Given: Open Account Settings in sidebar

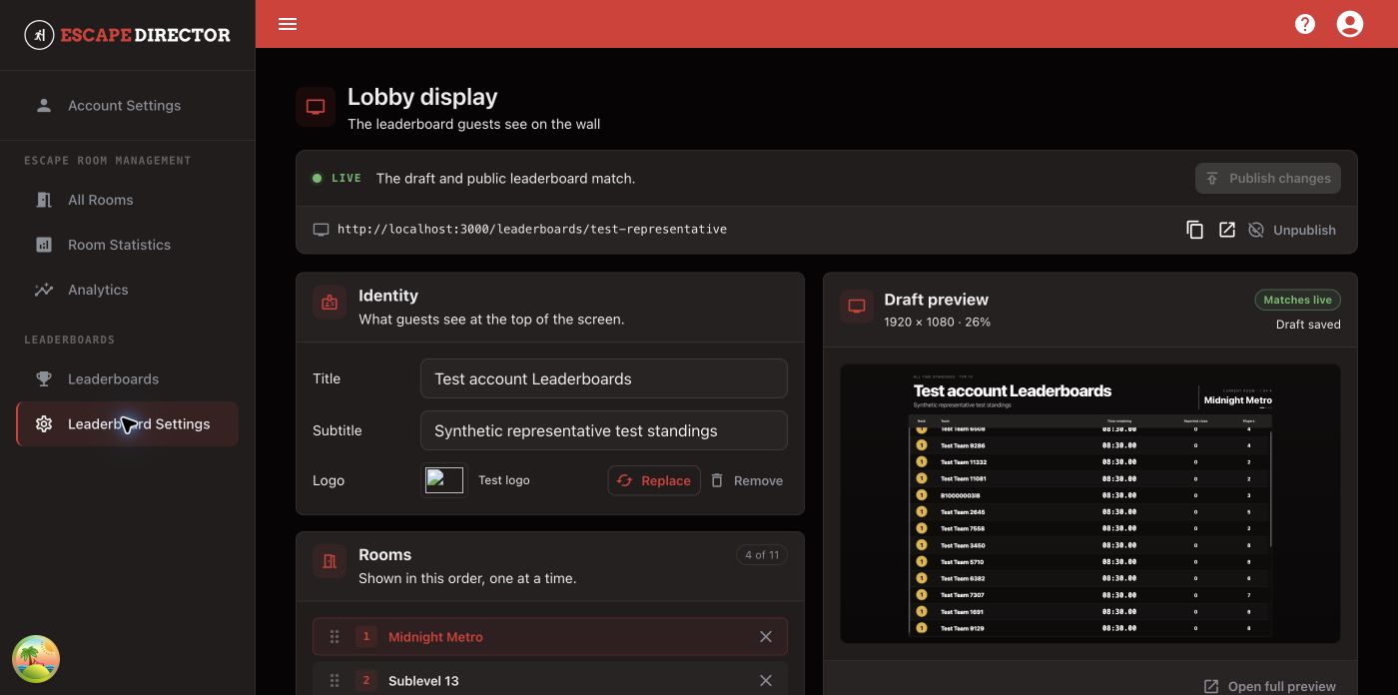Looking at the screenshot, I should 127,105.
